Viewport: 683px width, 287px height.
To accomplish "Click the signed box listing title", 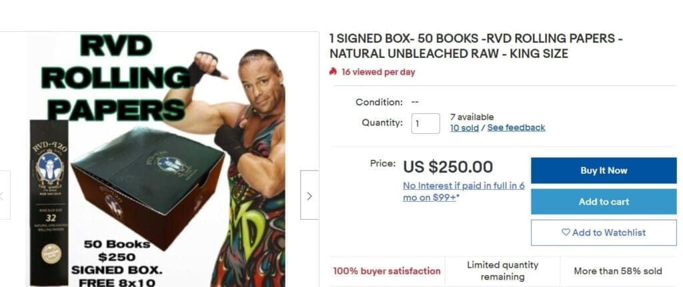I will coord(476,46).
